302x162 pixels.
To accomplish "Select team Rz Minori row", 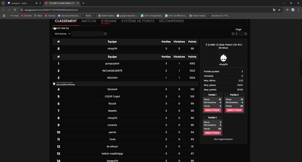I will click(x=125, y=146).
